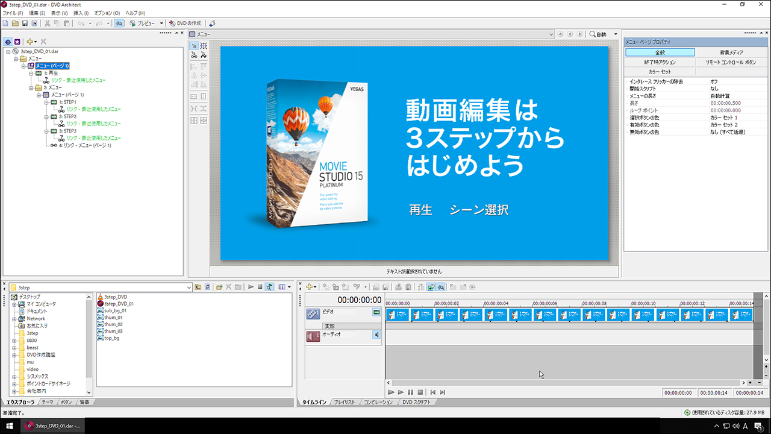The image size is (771, 434).
Task: Open the yellow plus insert dropdown in project overview
Action: pos(32,42)
